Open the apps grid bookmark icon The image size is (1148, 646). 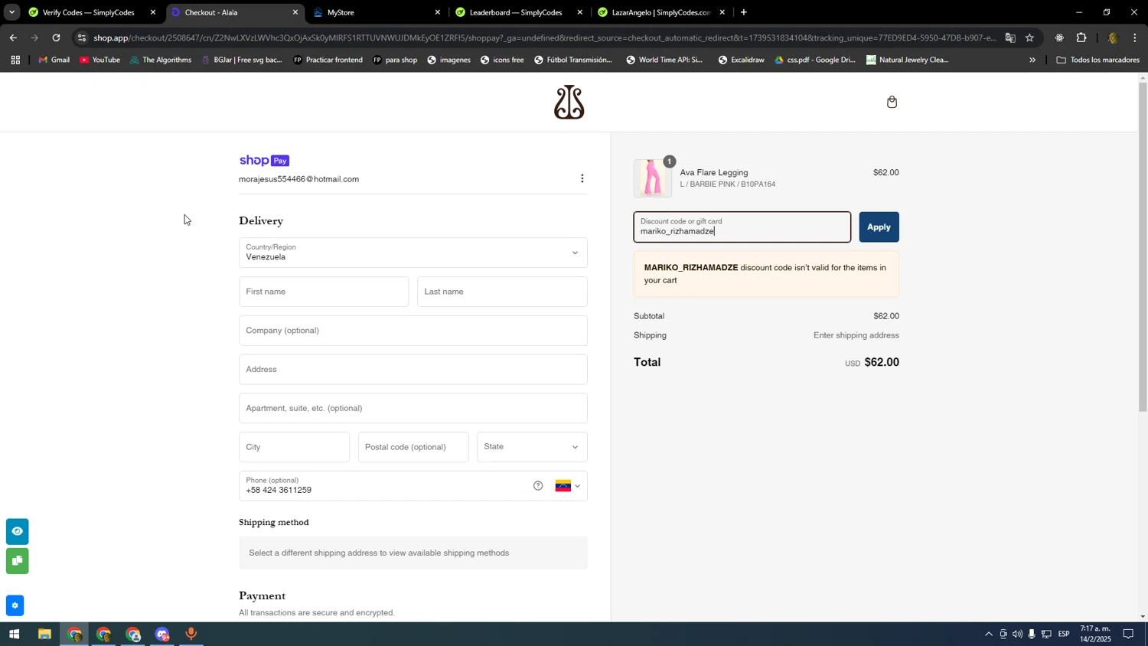pos(15,60)
